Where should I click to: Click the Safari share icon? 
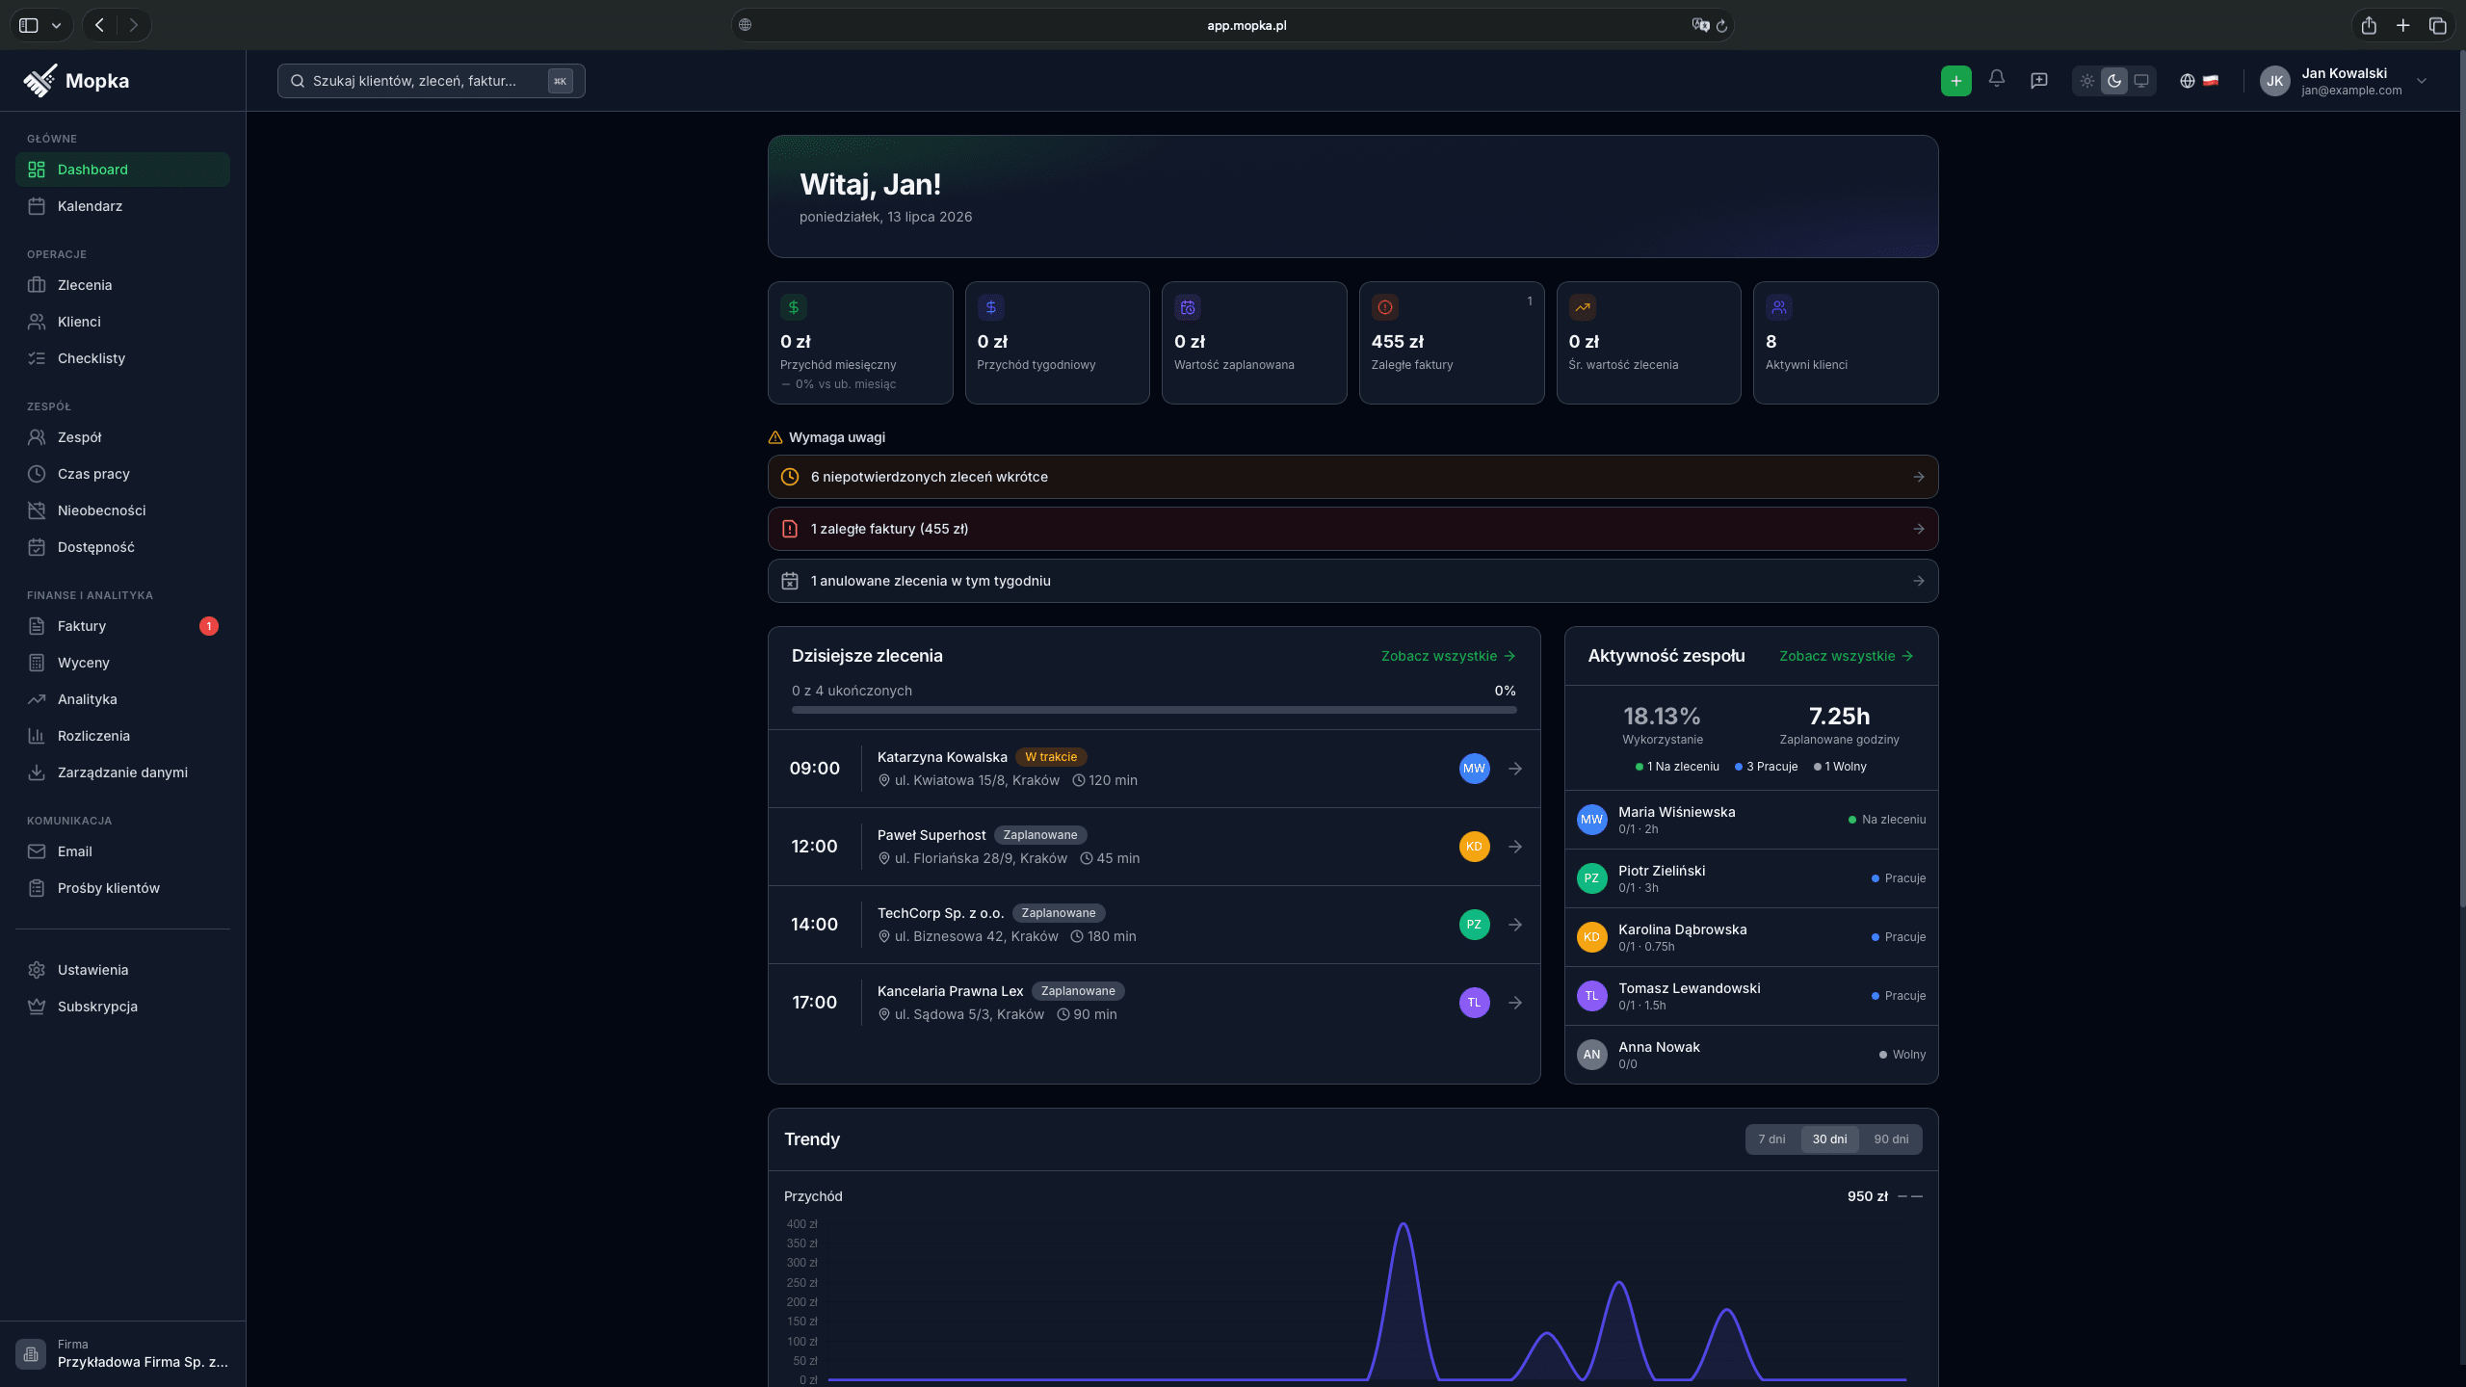2369,26
